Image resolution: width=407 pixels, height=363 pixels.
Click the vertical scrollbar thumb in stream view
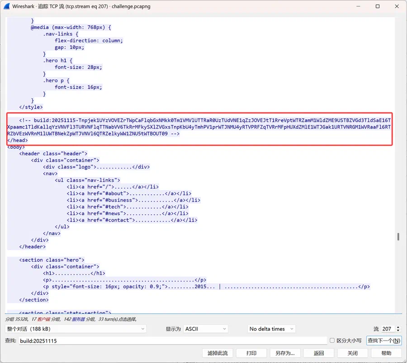click(398, 237)
